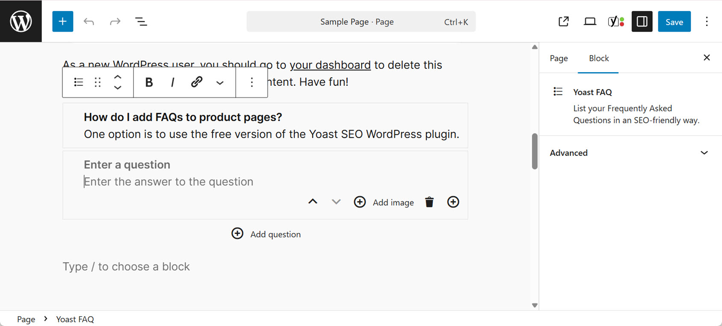
Task: Close the Settings sidebar
Action: coord(707,58)
